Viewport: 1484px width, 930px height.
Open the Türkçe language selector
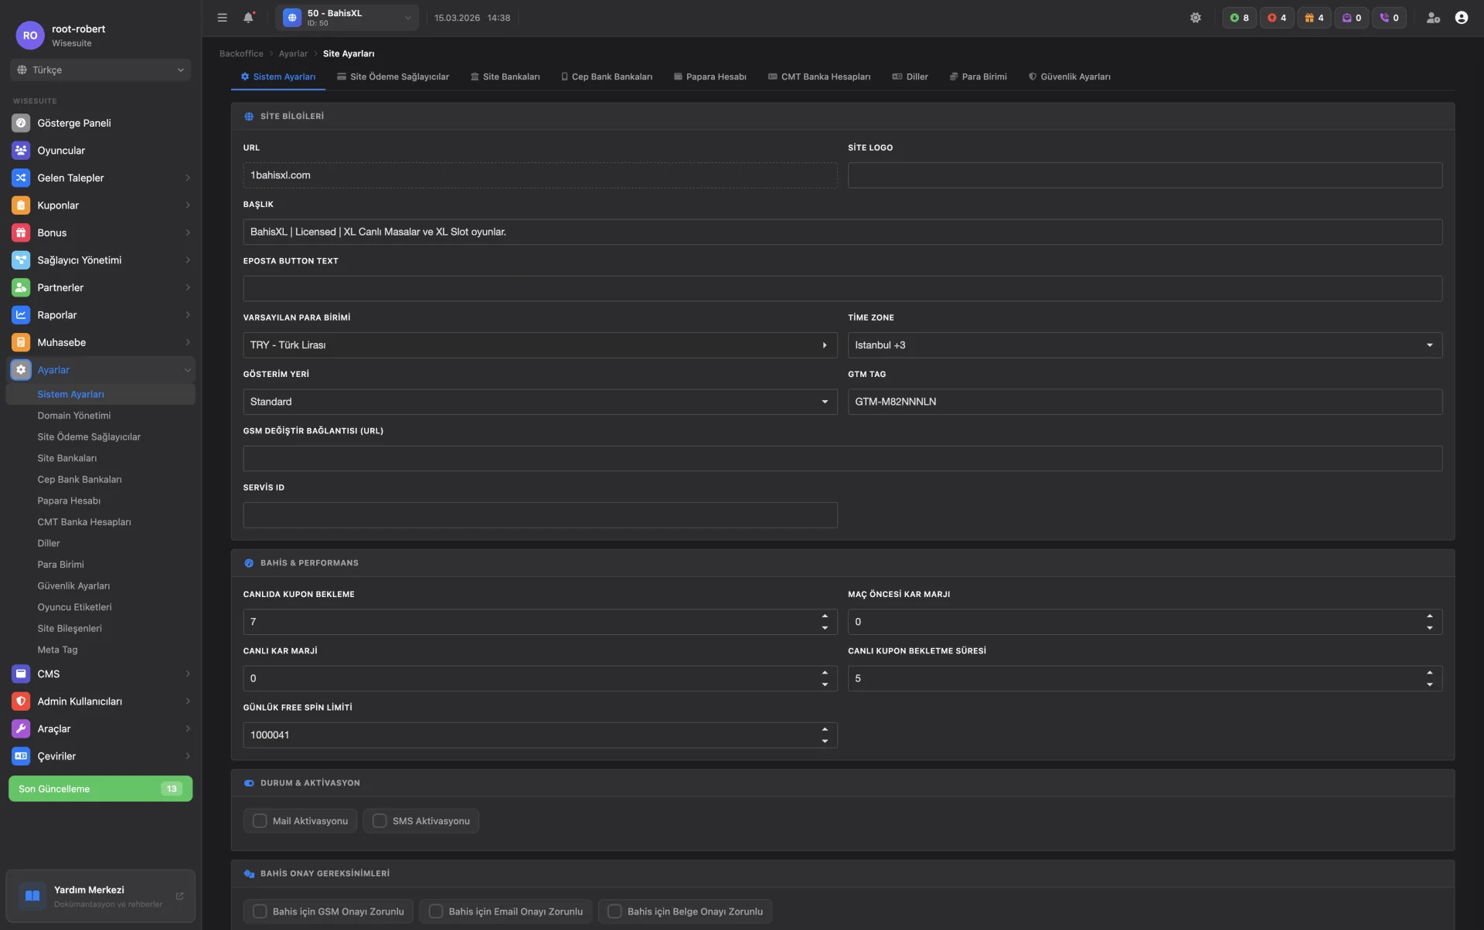(100, 70)
